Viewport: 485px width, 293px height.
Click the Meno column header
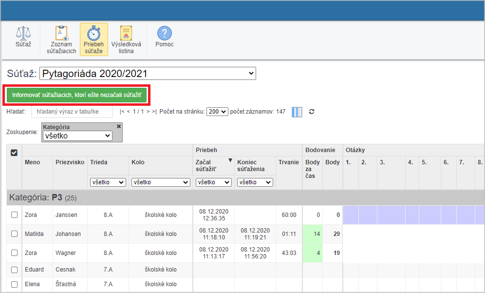(33, 162)
